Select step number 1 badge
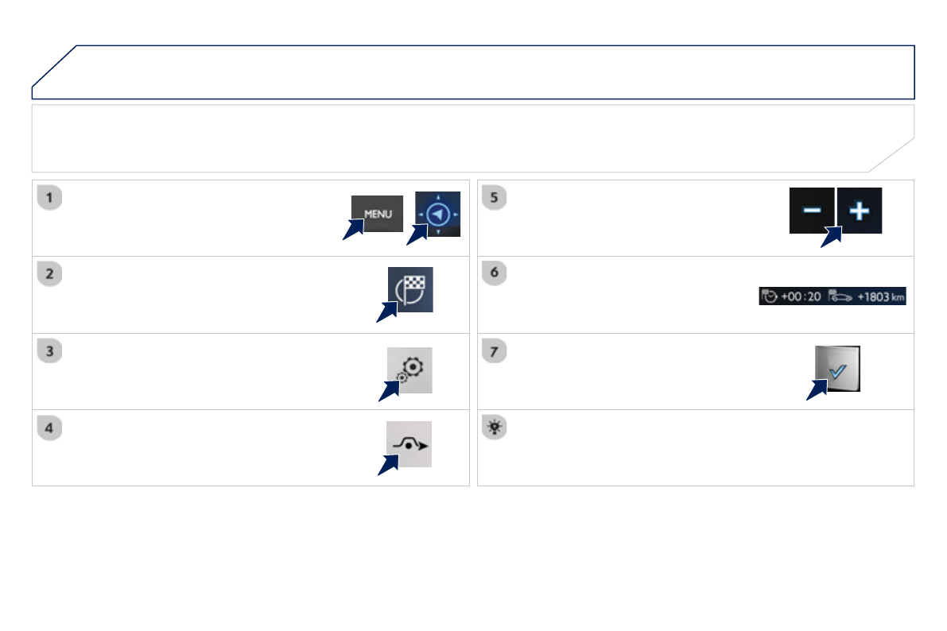The width and height of the screenshot is (947, 631). [x=49, y=197]
